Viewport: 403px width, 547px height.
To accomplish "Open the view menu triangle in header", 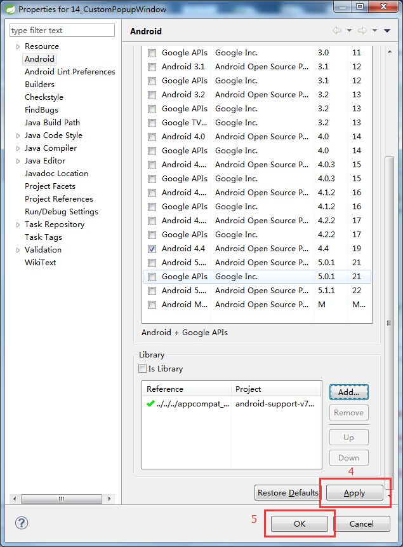I will point(386,31).
